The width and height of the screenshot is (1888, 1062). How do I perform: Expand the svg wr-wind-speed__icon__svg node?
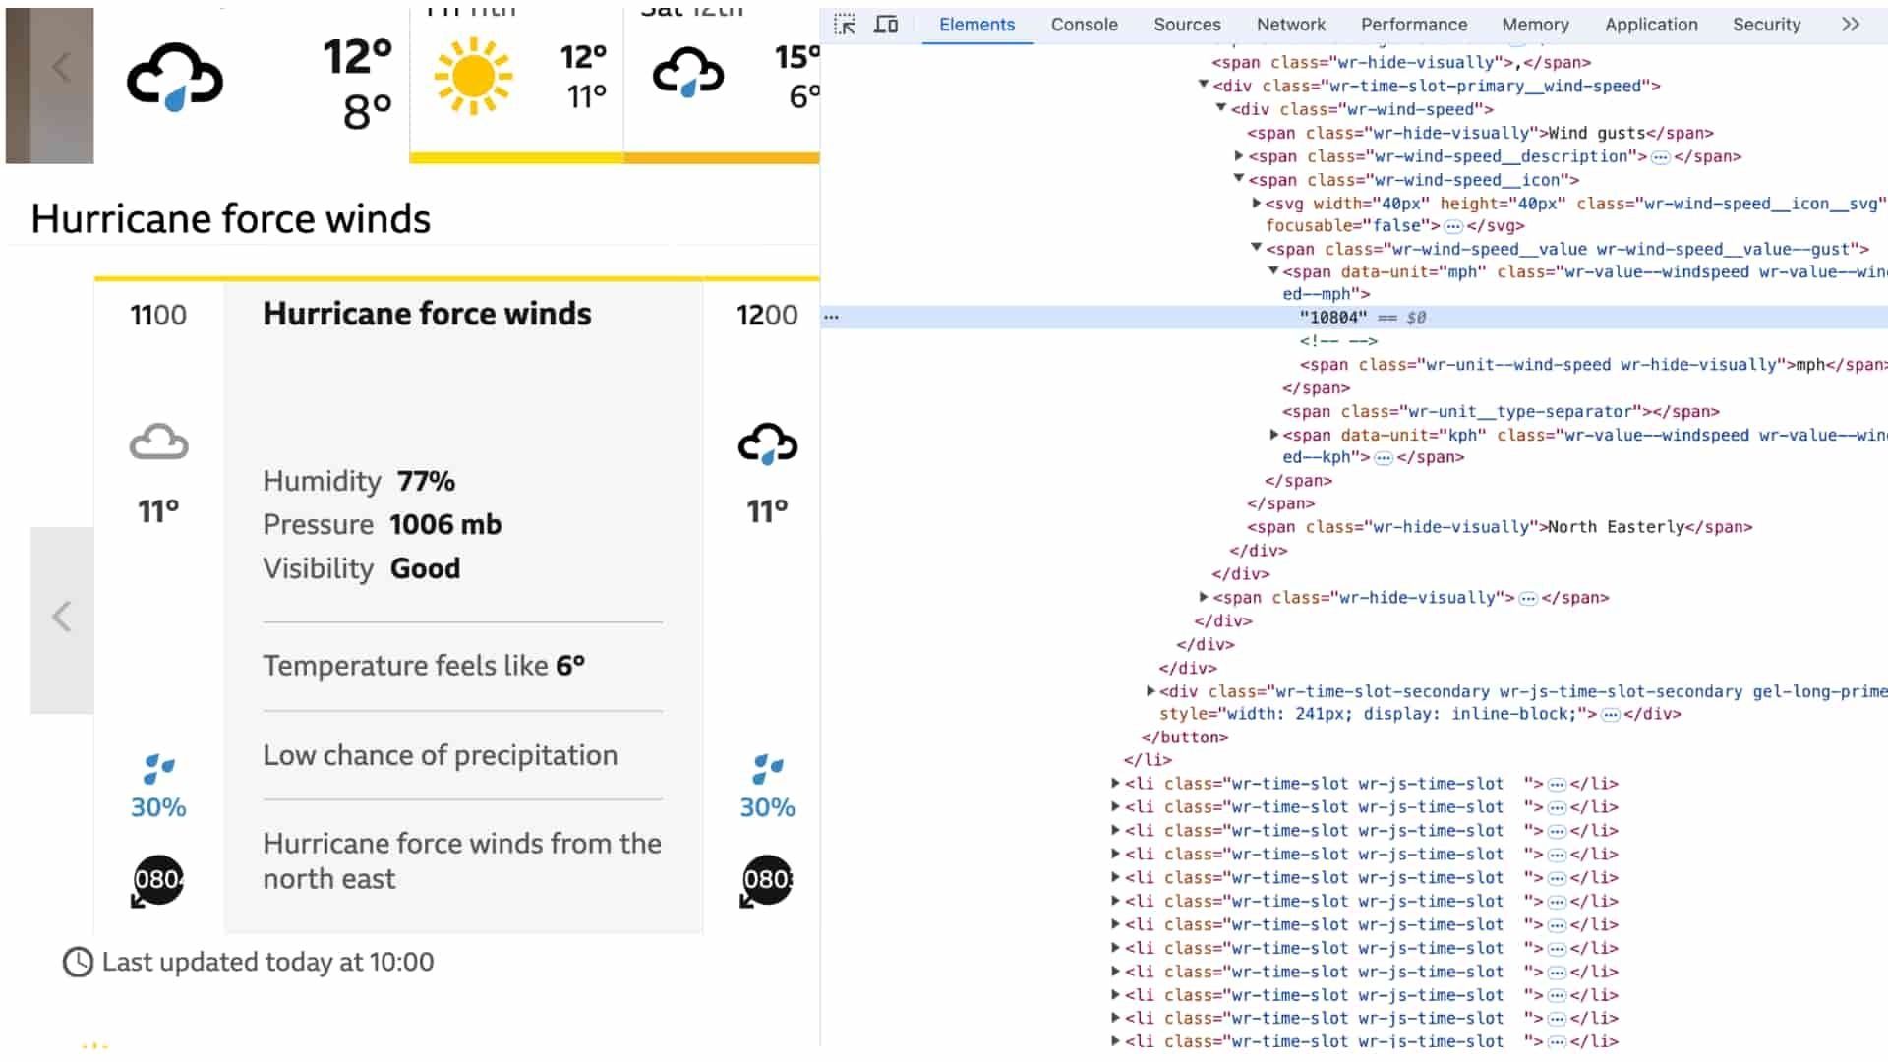pos(1256,204)
